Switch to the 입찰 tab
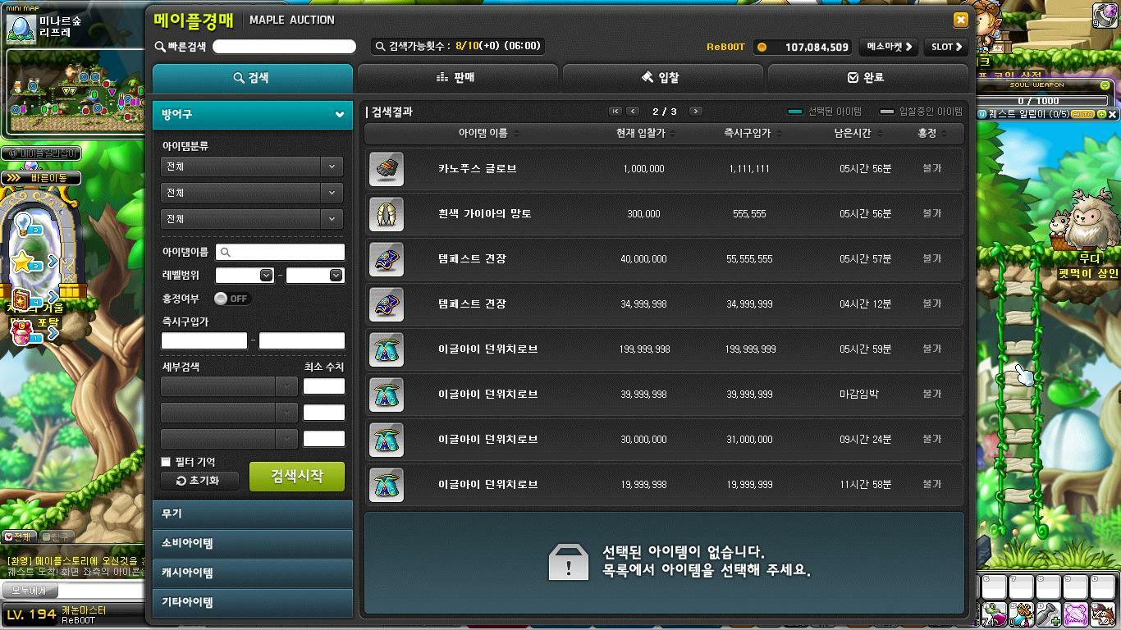The width and height of the screenshot is (1121, 630). point(662,78)
